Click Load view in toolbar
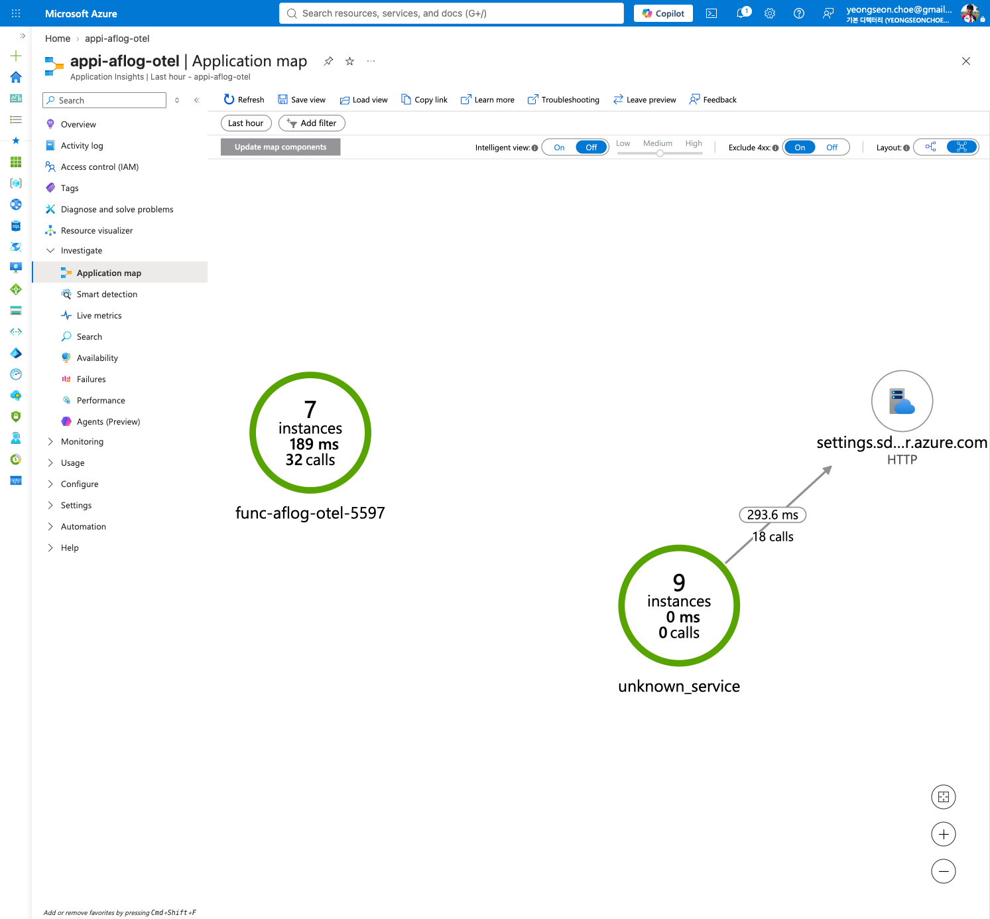Viewport: 990px width, 919px height. (363, 100)
